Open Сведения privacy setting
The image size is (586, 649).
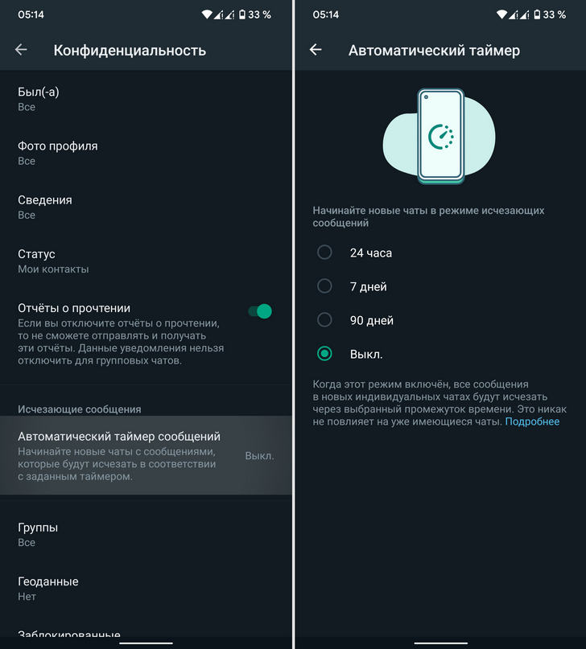point(146,207)
